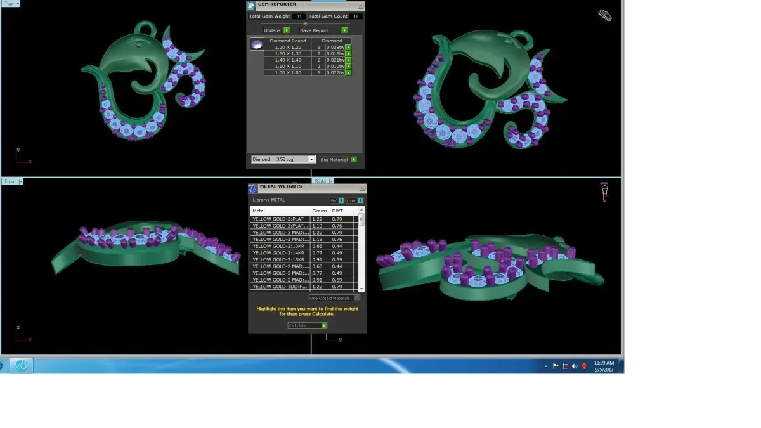The image size is (761, 428).
Task: Toggle the User library option
Action: pyautogui.click(x=354, y=200)
